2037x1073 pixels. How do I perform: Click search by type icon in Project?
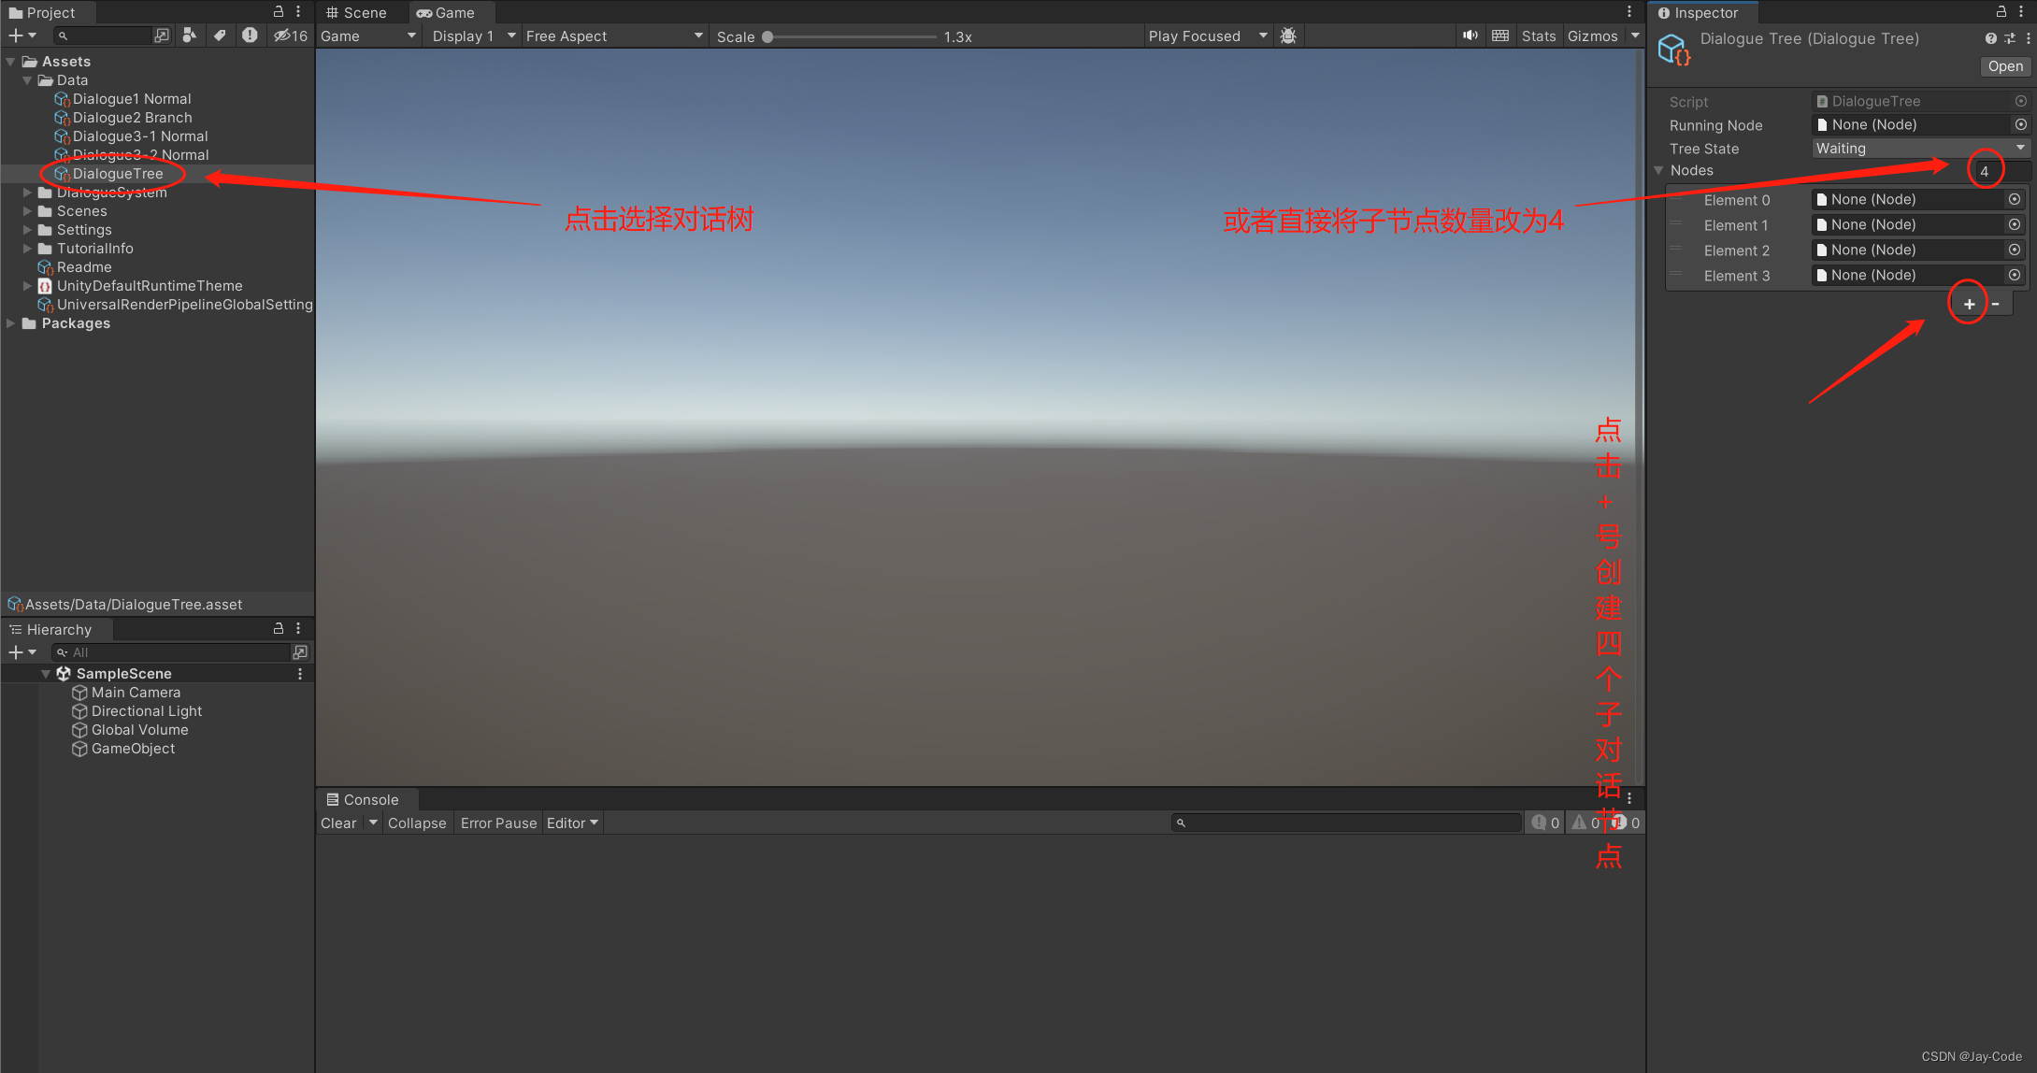pyautogui.click(x=190, y=36)
